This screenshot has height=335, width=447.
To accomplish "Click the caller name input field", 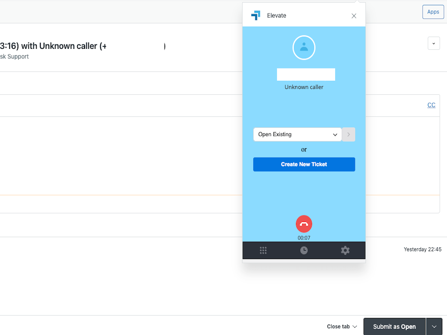I will pos(306,74).
